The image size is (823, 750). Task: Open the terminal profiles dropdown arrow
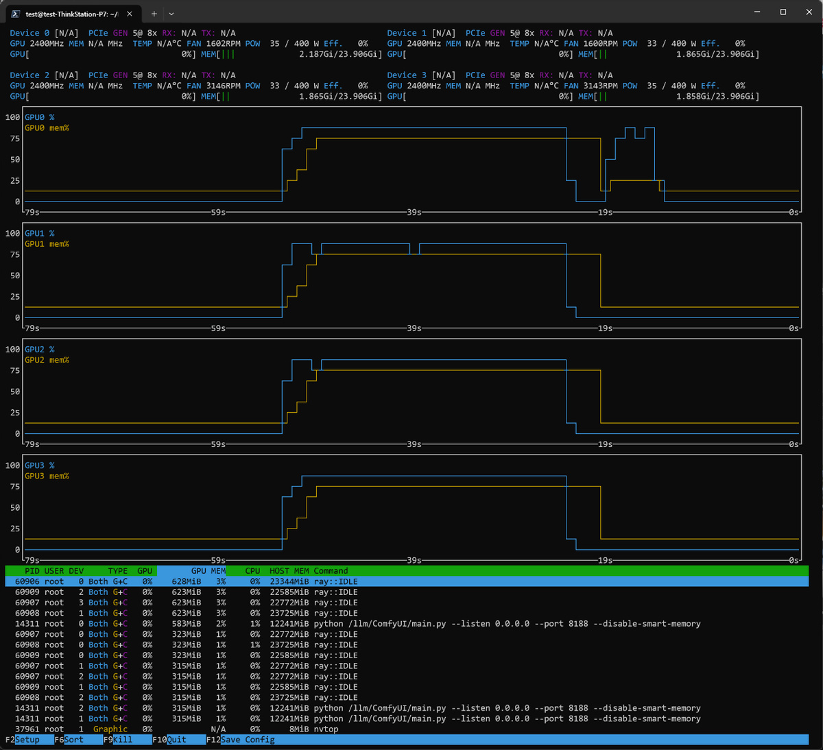click(171, 14)
